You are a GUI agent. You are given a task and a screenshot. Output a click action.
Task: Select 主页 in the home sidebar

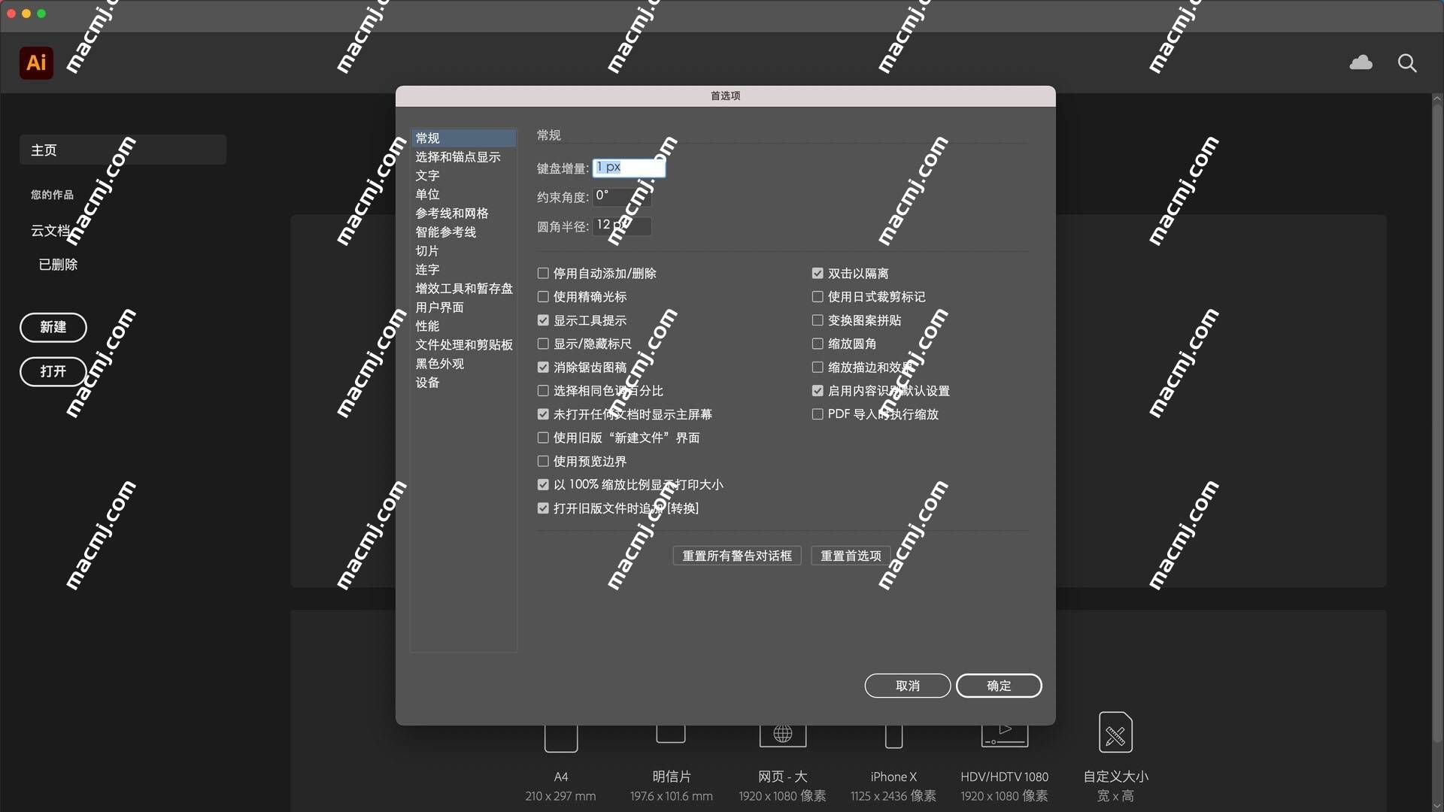coord(123,150)
